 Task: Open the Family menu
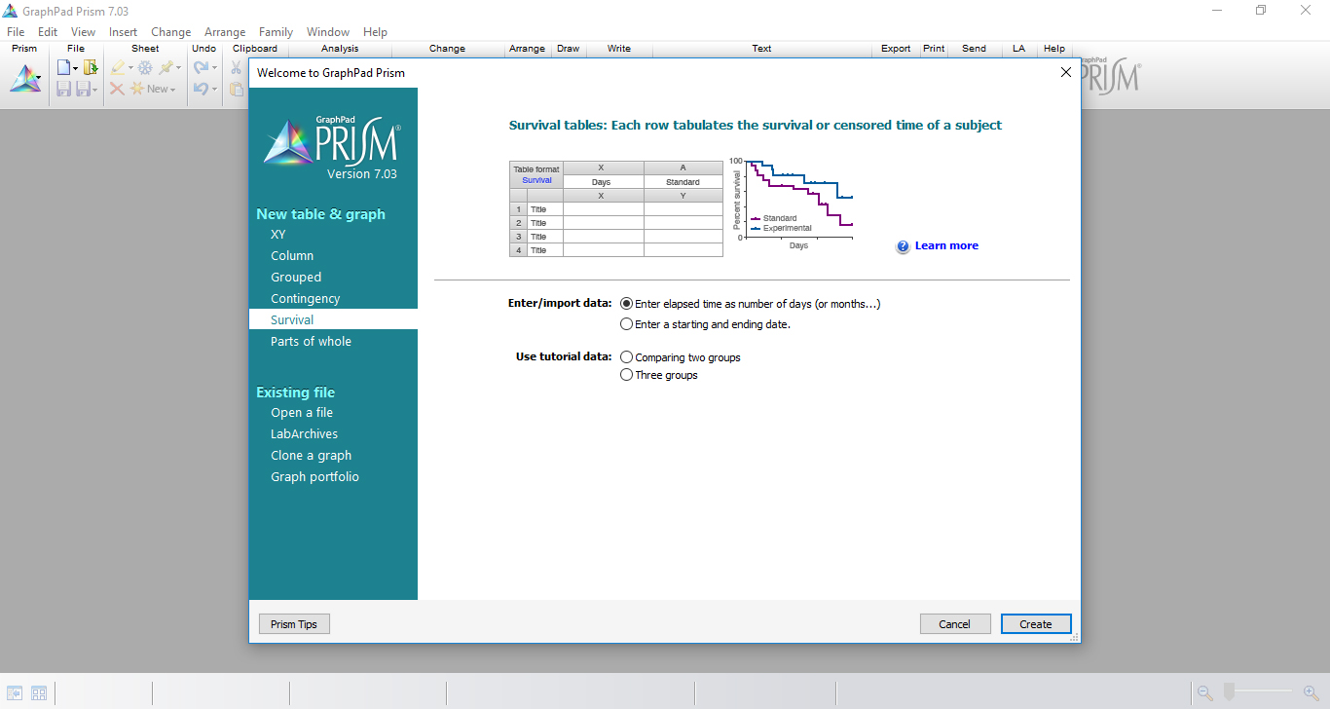pos(277,32)
